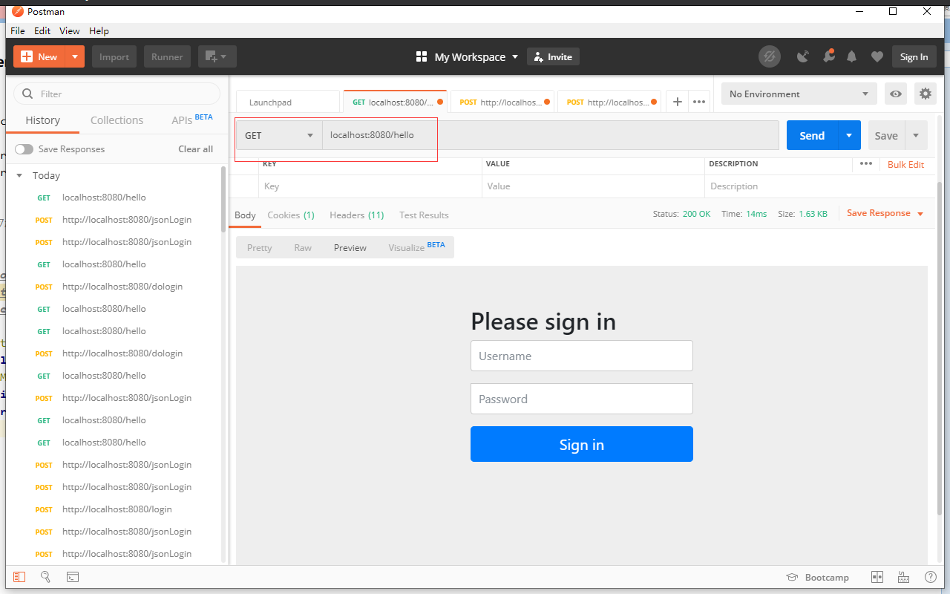Screen dimensions: 950x594
Task: Open the Find and Replace magnifier icon
Action: click(x=45, y=577)
